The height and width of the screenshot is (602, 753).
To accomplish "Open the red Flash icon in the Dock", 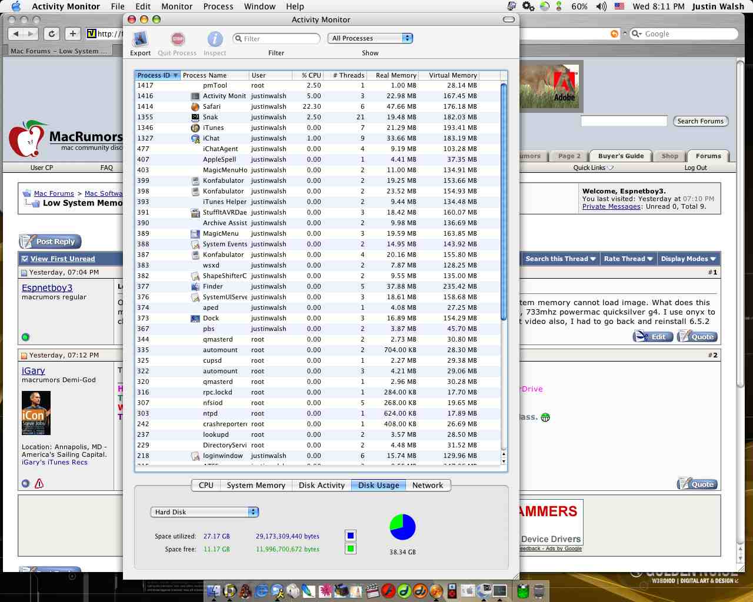I will coord(388,590).
